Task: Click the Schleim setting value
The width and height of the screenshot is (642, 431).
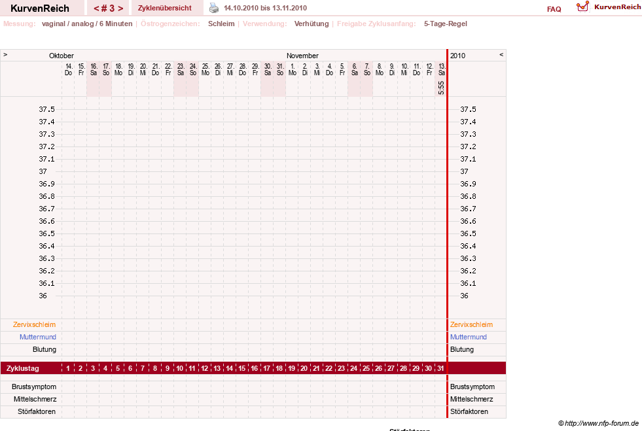Action: (221, 24)
